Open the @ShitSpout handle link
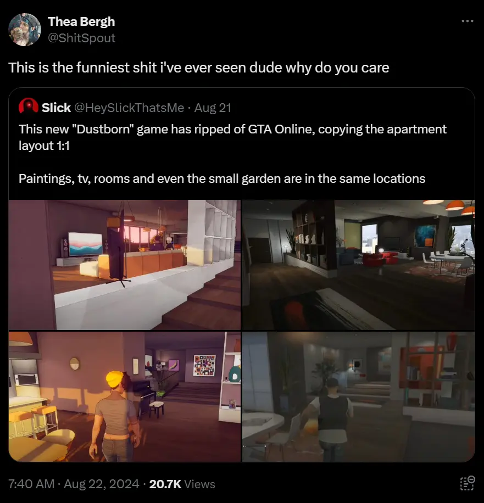 [x=81, y=38]
